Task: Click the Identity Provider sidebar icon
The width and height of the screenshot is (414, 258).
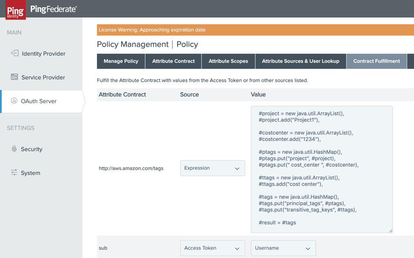Action: 14,53
